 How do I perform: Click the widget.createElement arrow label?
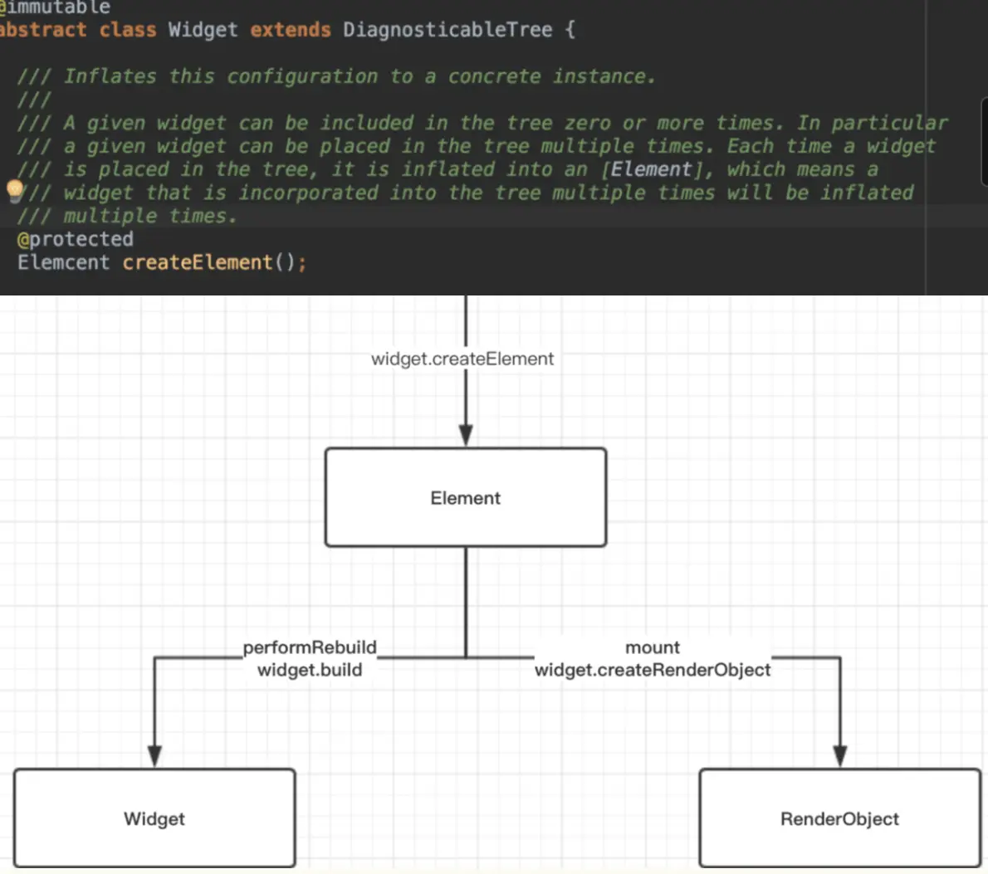click(x=462, y=359)
